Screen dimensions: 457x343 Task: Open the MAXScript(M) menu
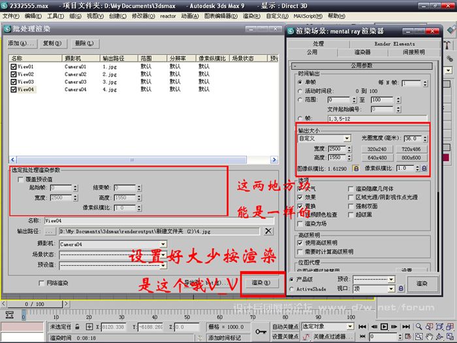(x=307, y=16)
